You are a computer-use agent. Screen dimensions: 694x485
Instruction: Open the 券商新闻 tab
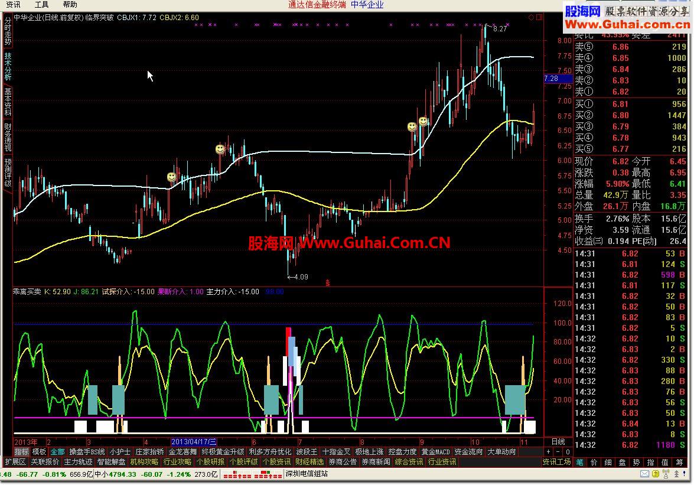coord(376,462)
